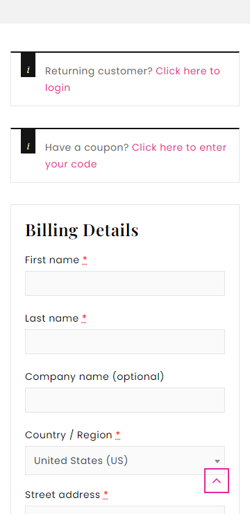Click the Last name label

(x=52, y=318)
